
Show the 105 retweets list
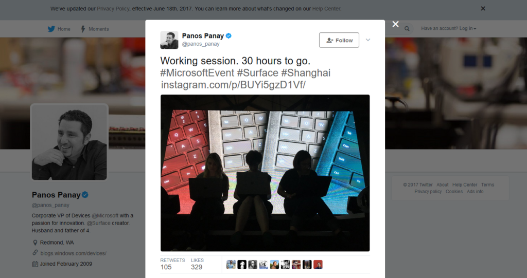tap(172, 264)
